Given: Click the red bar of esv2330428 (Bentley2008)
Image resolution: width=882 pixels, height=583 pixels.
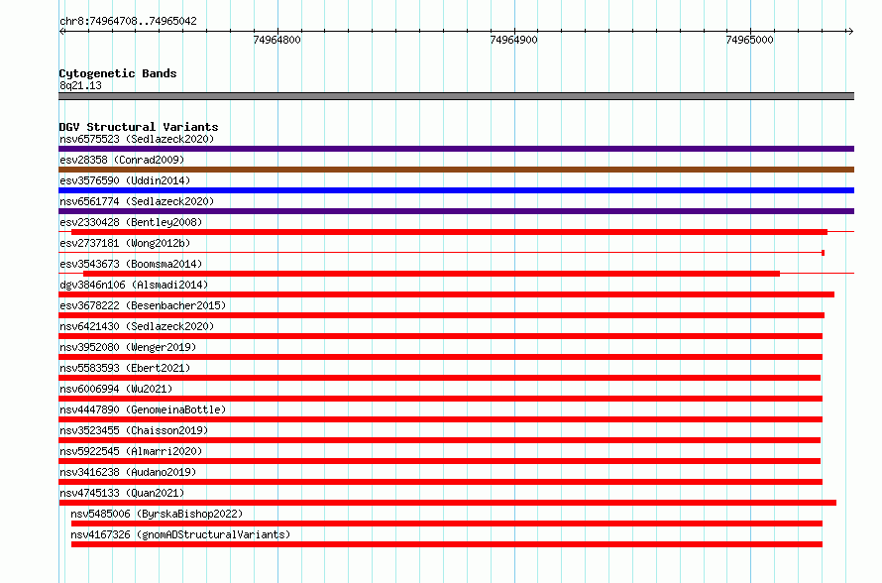Looking at the screenshot, I should pyautogui.click(x=450, y=232).
